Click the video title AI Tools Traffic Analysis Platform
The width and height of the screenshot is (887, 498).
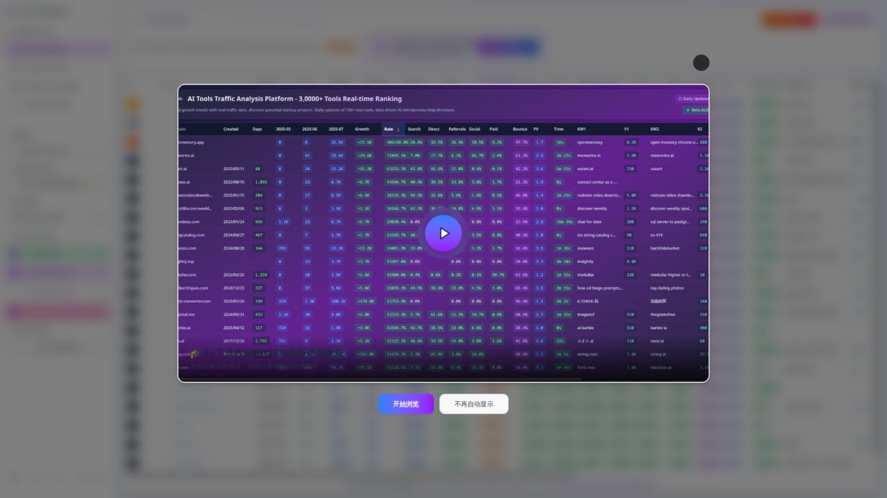pyautogui.click(x=295, y=99)
